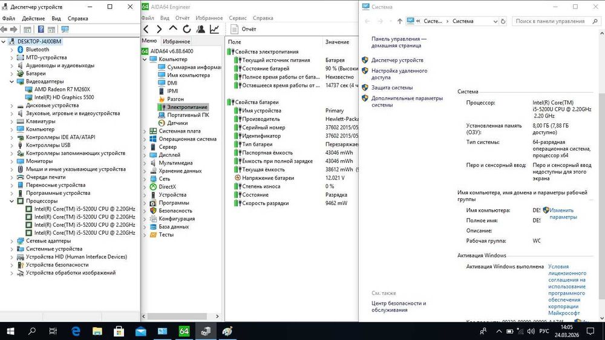This screenshot has width=605, height=340.
Task: Click Диспетчер устройств link in Система
Action: [x=397, y=60]
